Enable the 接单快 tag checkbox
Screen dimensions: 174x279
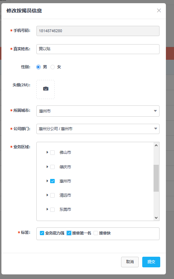tap(96, 233)
